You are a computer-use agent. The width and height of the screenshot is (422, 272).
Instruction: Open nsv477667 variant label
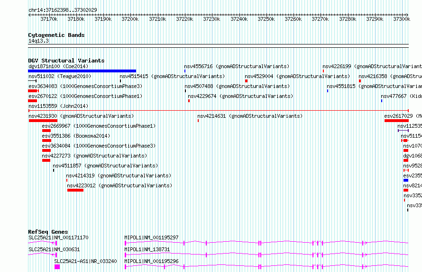401,96
